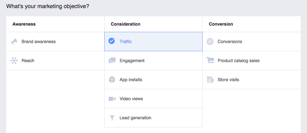Click the Lead generation funnel icon
307x133 pixels.
pyautogui.click(x=112, y=118)
